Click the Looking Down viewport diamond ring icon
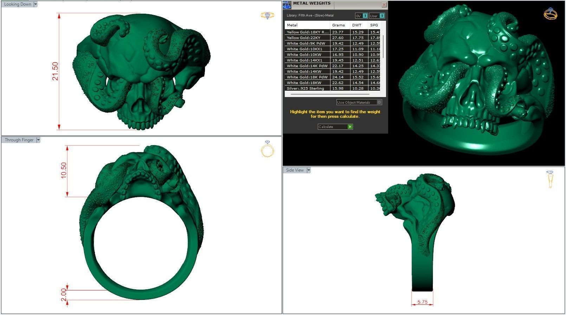The width and height of the screenshot is (566, 315). 267,15
